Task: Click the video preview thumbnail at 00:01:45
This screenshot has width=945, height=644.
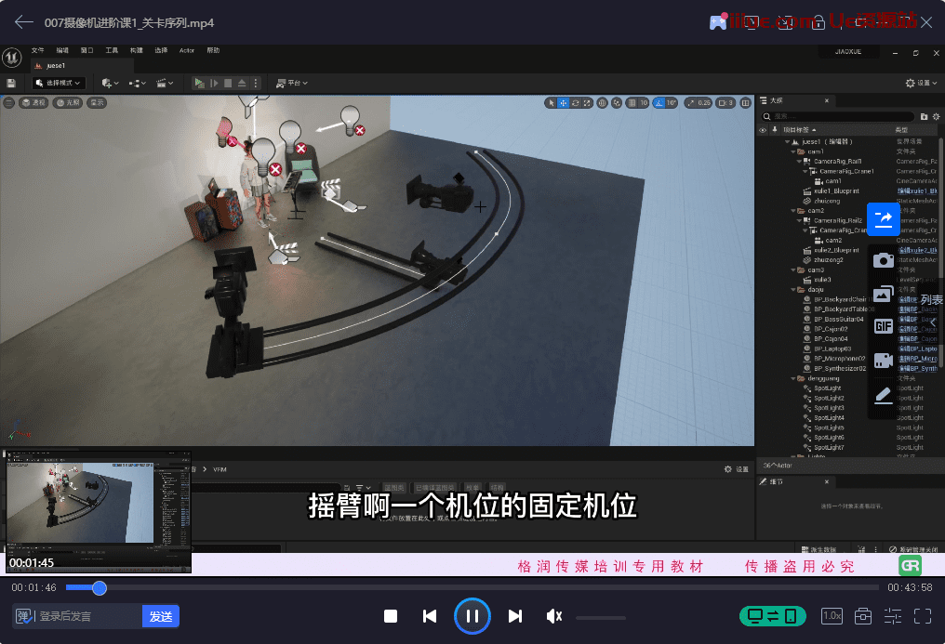Action: [x=98, y=511]
